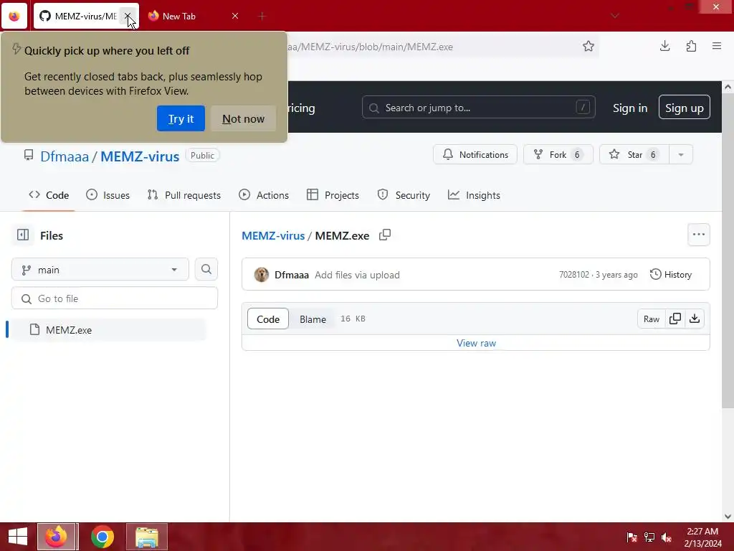Screen dimensions: 734x551
Task: Switch to the New Tab tab
Action: pos(178,16)
